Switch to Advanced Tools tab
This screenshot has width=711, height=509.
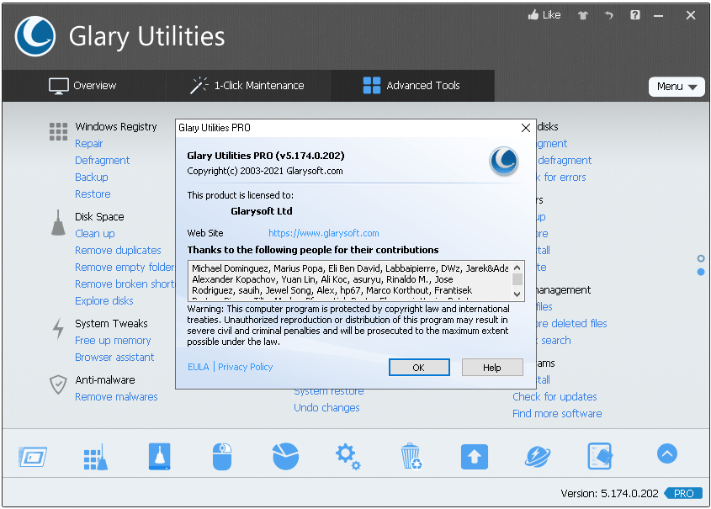[411, 85]
